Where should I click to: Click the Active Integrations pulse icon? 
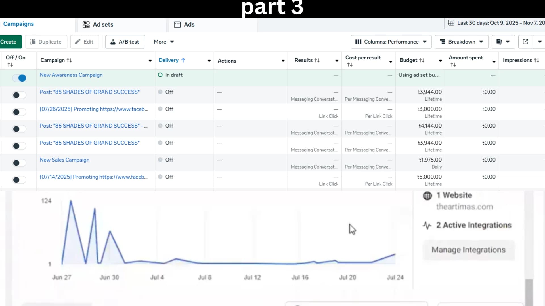427,225
